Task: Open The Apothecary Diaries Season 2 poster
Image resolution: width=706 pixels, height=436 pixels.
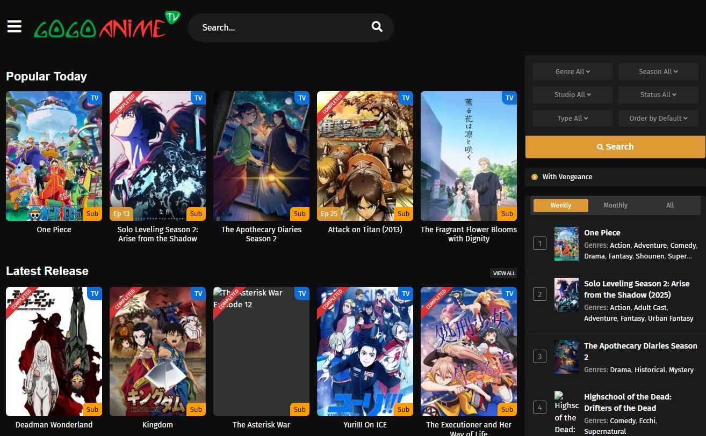Action: tap(261, 156)
